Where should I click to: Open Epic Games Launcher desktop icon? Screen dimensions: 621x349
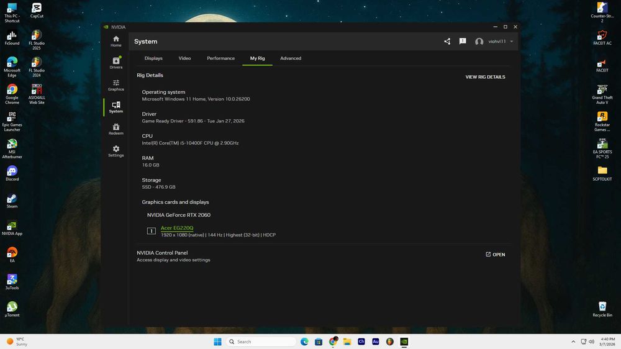tap(12, 121)
